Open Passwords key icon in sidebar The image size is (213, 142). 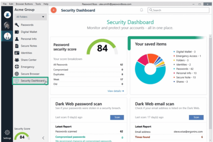tap(17, 25)
